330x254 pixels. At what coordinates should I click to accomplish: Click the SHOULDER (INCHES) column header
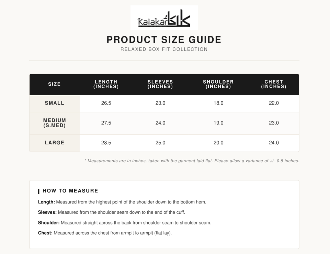218,84
